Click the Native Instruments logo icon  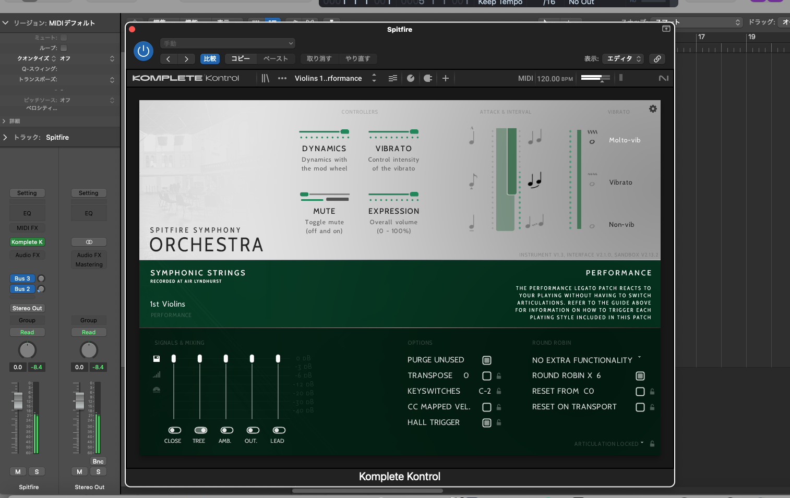click(x=664, y=78)
